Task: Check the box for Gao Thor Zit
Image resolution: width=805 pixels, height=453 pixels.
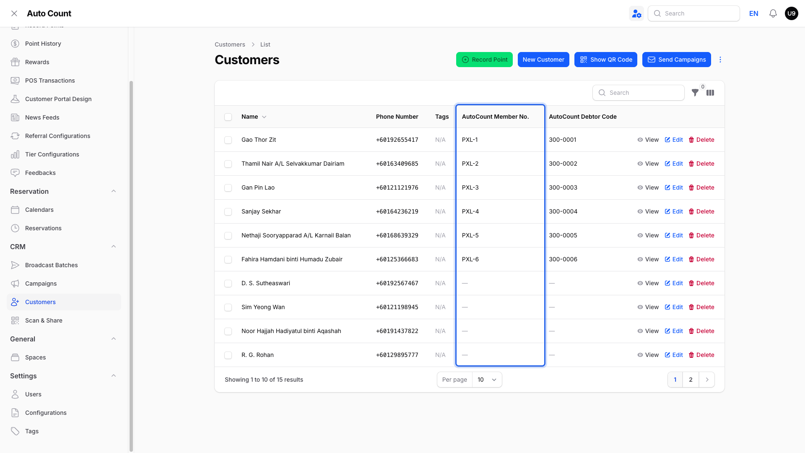Action: pos(228,140)
